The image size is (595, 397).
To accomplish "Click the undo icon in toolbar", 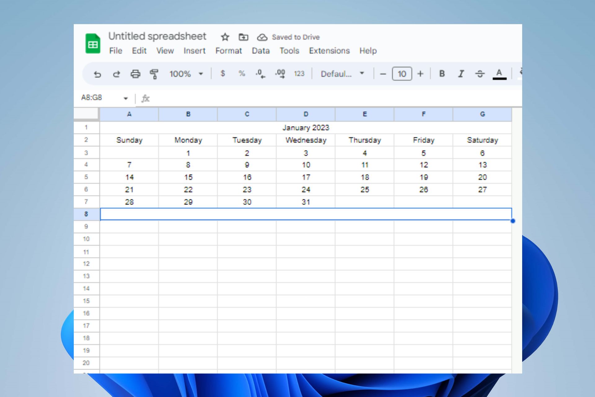I will click(97, 74).
